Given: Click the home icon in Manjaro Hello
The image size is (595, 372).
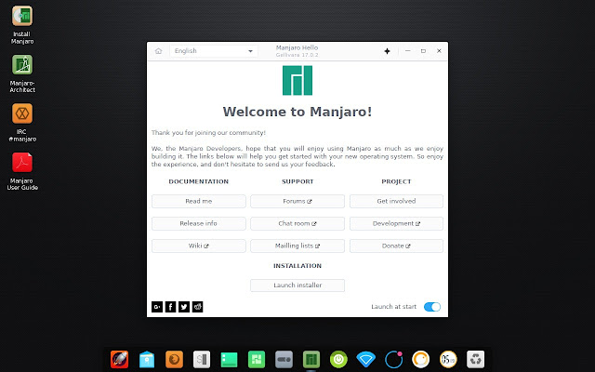Looking at the screenshot, I should point(158,51).
